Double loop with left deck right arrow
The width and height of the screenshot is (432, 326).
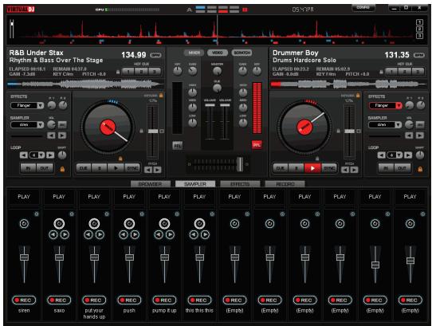(50, 155)
